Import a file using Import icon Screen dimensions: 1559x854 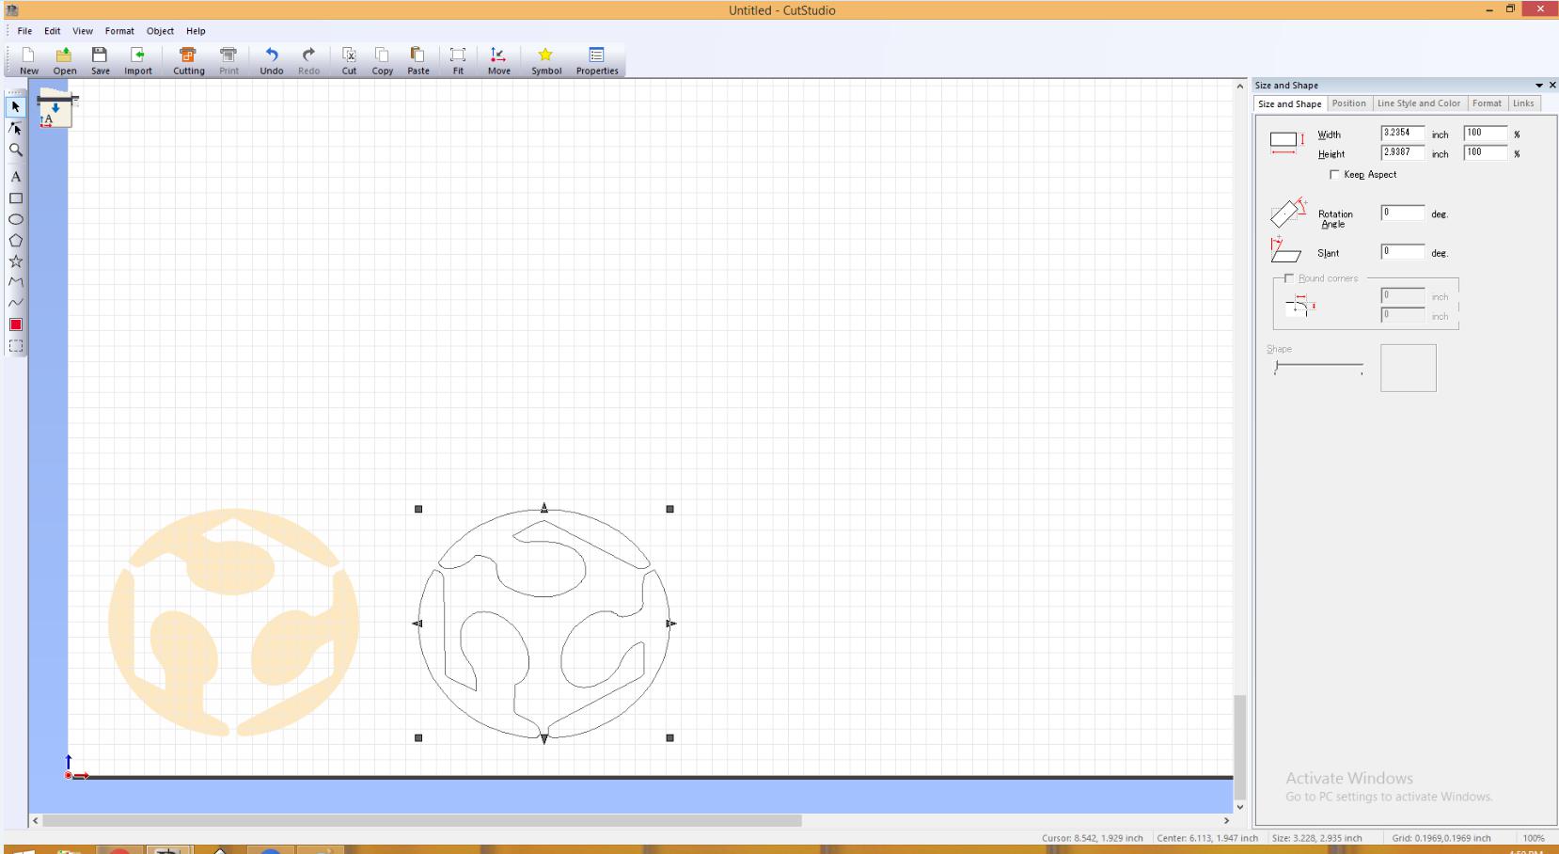click(138, 60)
